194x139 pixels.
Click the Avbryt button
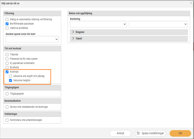coord(120,133)
